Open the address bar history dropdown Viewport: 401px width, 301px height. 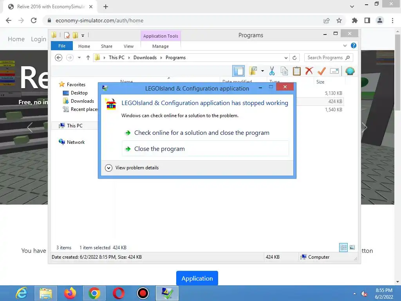tap(286, 58)
